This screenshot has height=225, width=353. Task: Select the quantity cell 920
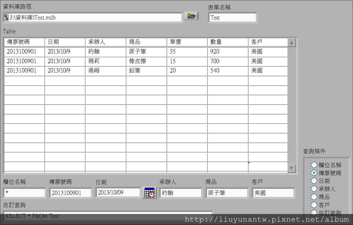pos(228,52)
